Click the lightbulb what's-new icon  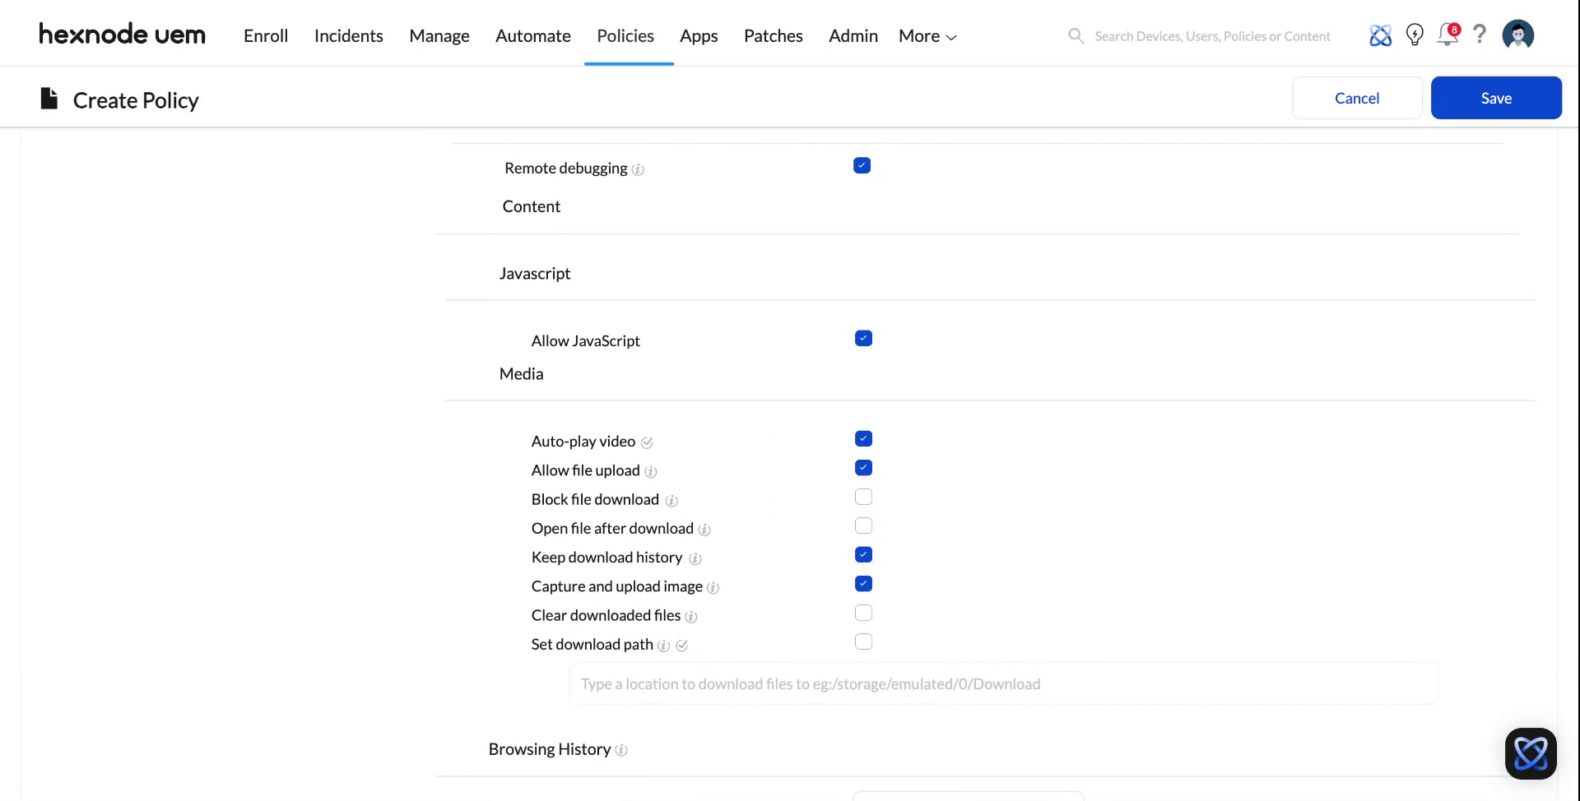(x=1415, y=35)
